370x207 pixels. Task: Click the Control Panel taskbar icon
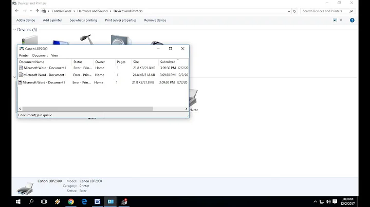pos(110,201)
